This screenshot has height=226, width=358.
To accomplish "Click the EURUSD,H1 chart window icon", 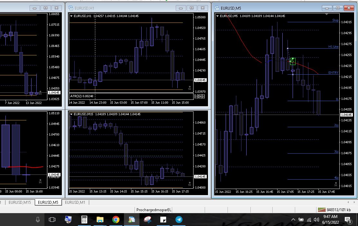I will [x=71, y=8].
